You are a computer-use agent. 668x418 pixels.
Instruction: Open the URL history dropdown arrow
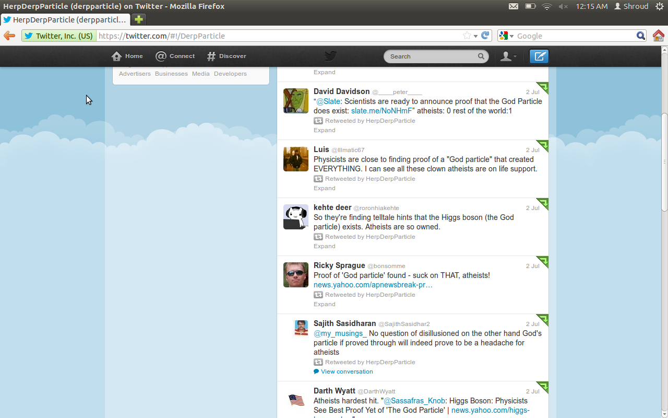[x=475, y=36]
